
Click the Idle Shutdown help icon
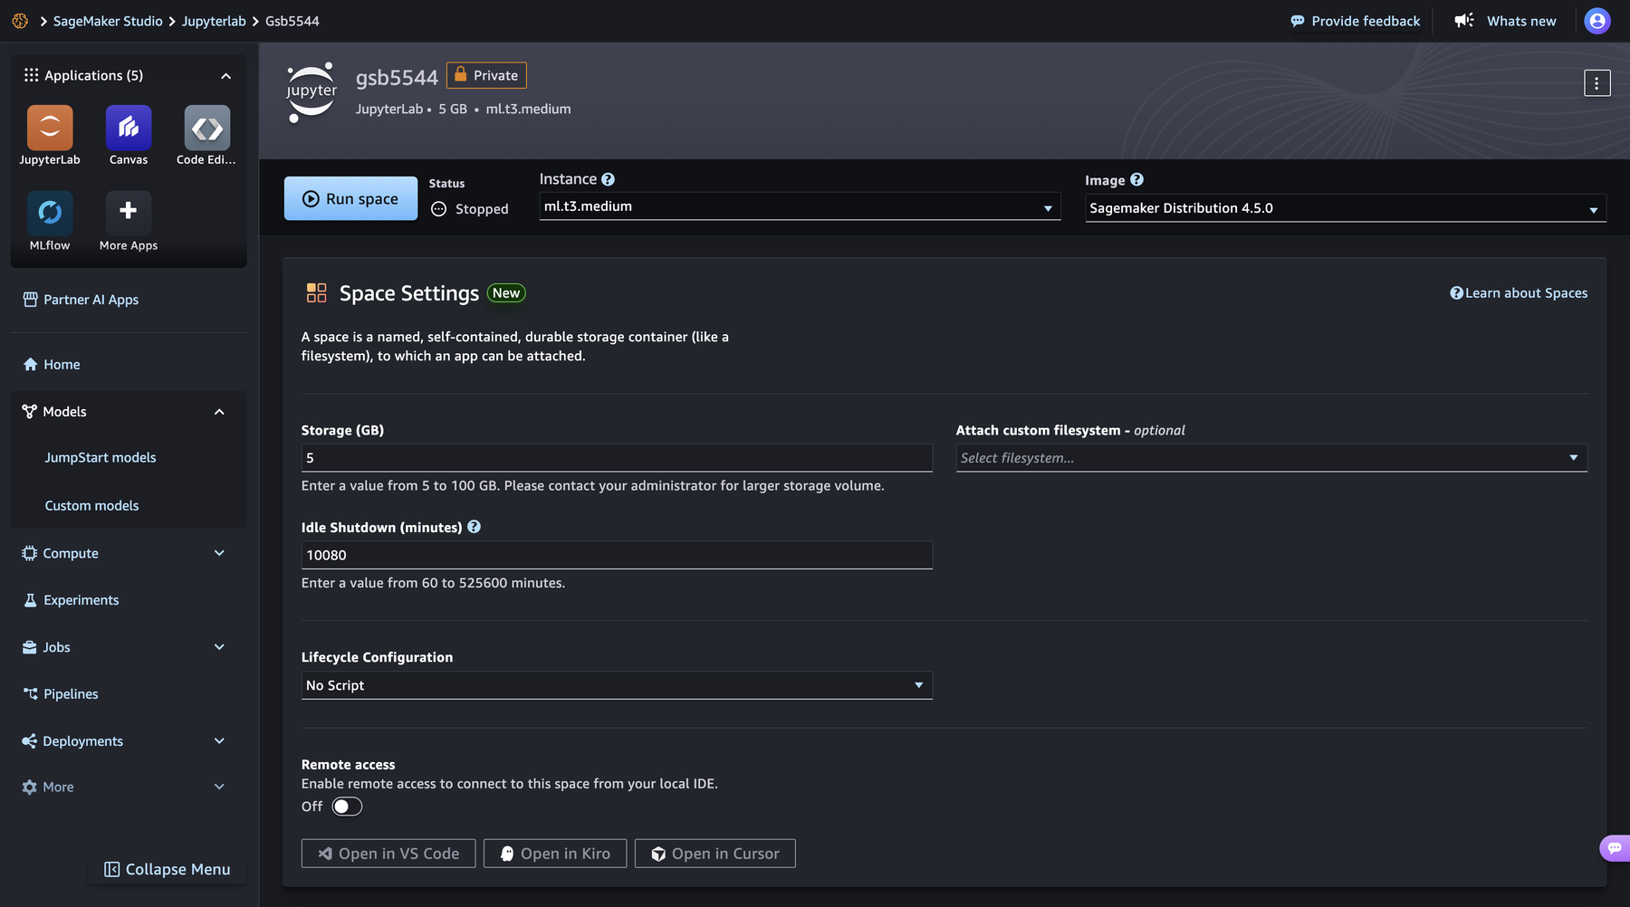474,527
